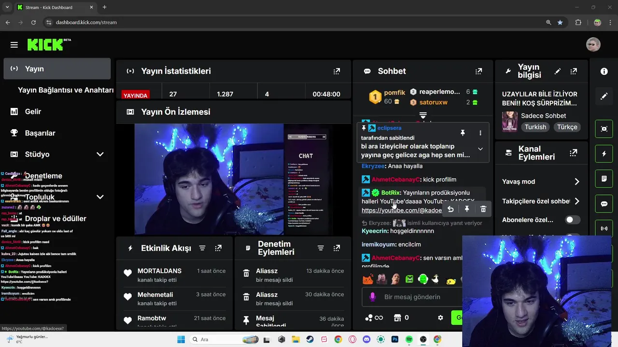Viewport: 618px width, 347px height.
Task: Filter the Etkinlik Akışı feed
Action: tap(202, 248)
